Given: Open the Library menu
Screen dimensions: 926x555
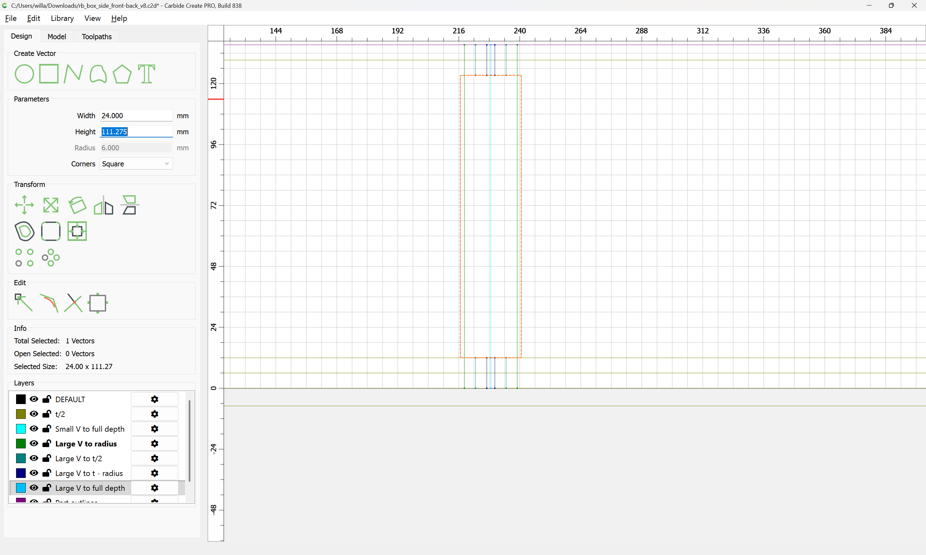Looking at the screenshot, I should [x=62, y=18].
